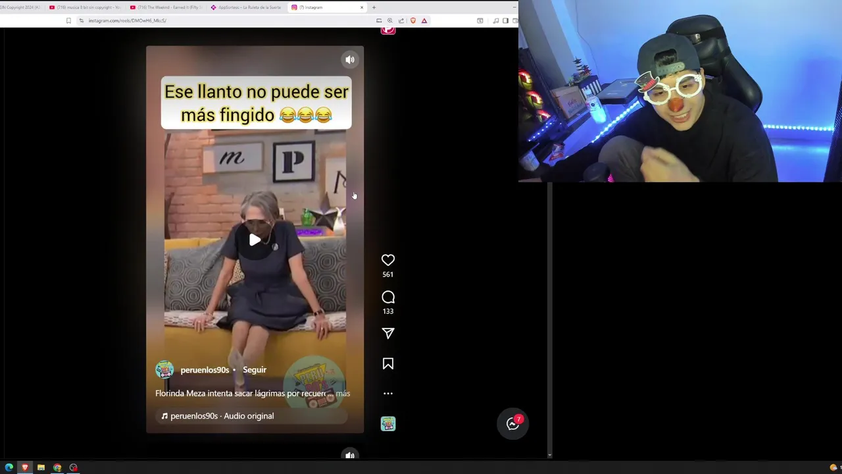Like the reel with the heart icon
This screenshot has width=842, height=474.
click(388, 260)
